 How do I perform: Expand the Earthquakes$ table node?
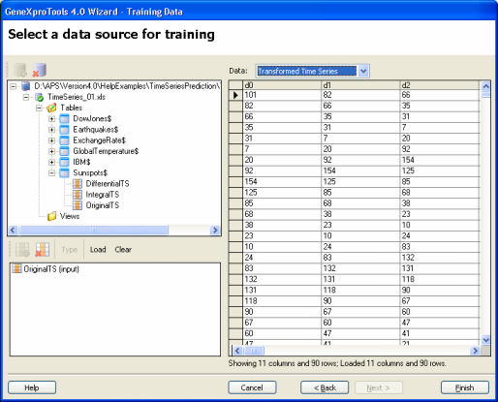tap(51, 130)
